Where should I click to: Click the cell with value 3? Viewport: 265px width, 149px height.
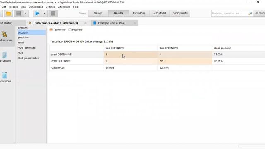(131, 55)
